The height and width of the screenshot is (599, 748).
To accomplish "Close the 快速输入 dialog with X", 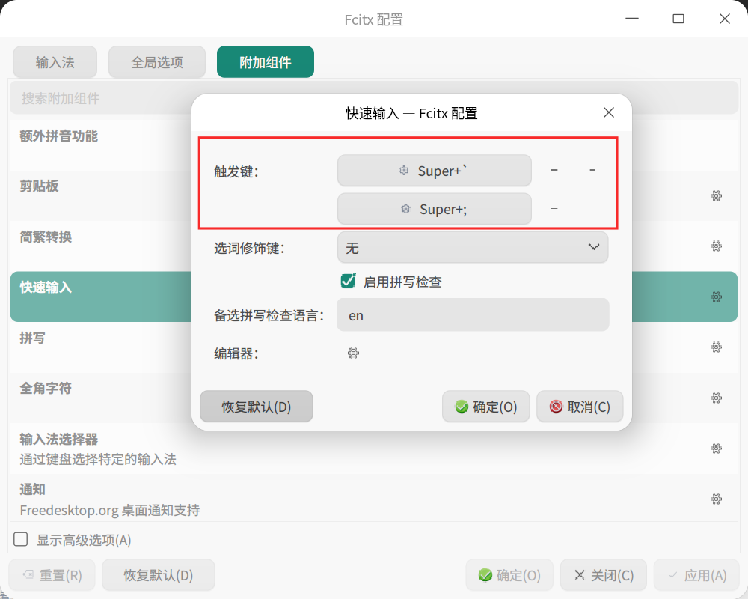I will (x=609, y=113).
